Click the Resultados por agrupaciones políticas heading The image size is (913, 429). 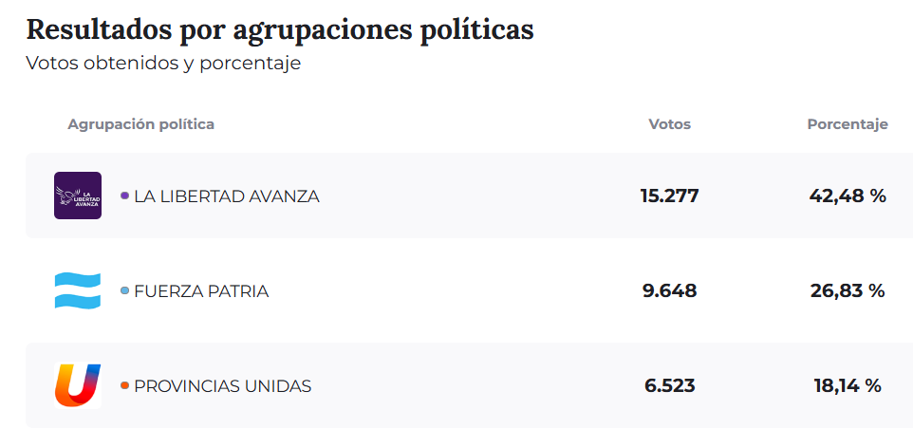tap(280, 29)
